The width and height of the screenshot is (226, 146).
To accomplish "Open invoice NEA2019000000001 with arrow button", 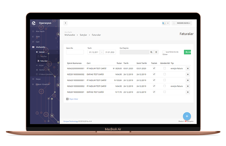I will pyautogui.click(x=188, y=80).
